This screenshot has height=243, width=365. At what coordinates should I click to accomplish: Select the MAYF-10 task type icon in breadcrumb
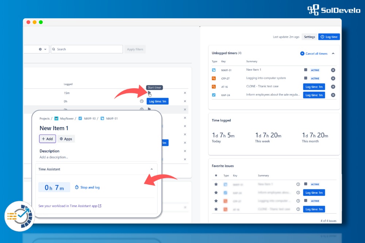(x=80, y=118)
